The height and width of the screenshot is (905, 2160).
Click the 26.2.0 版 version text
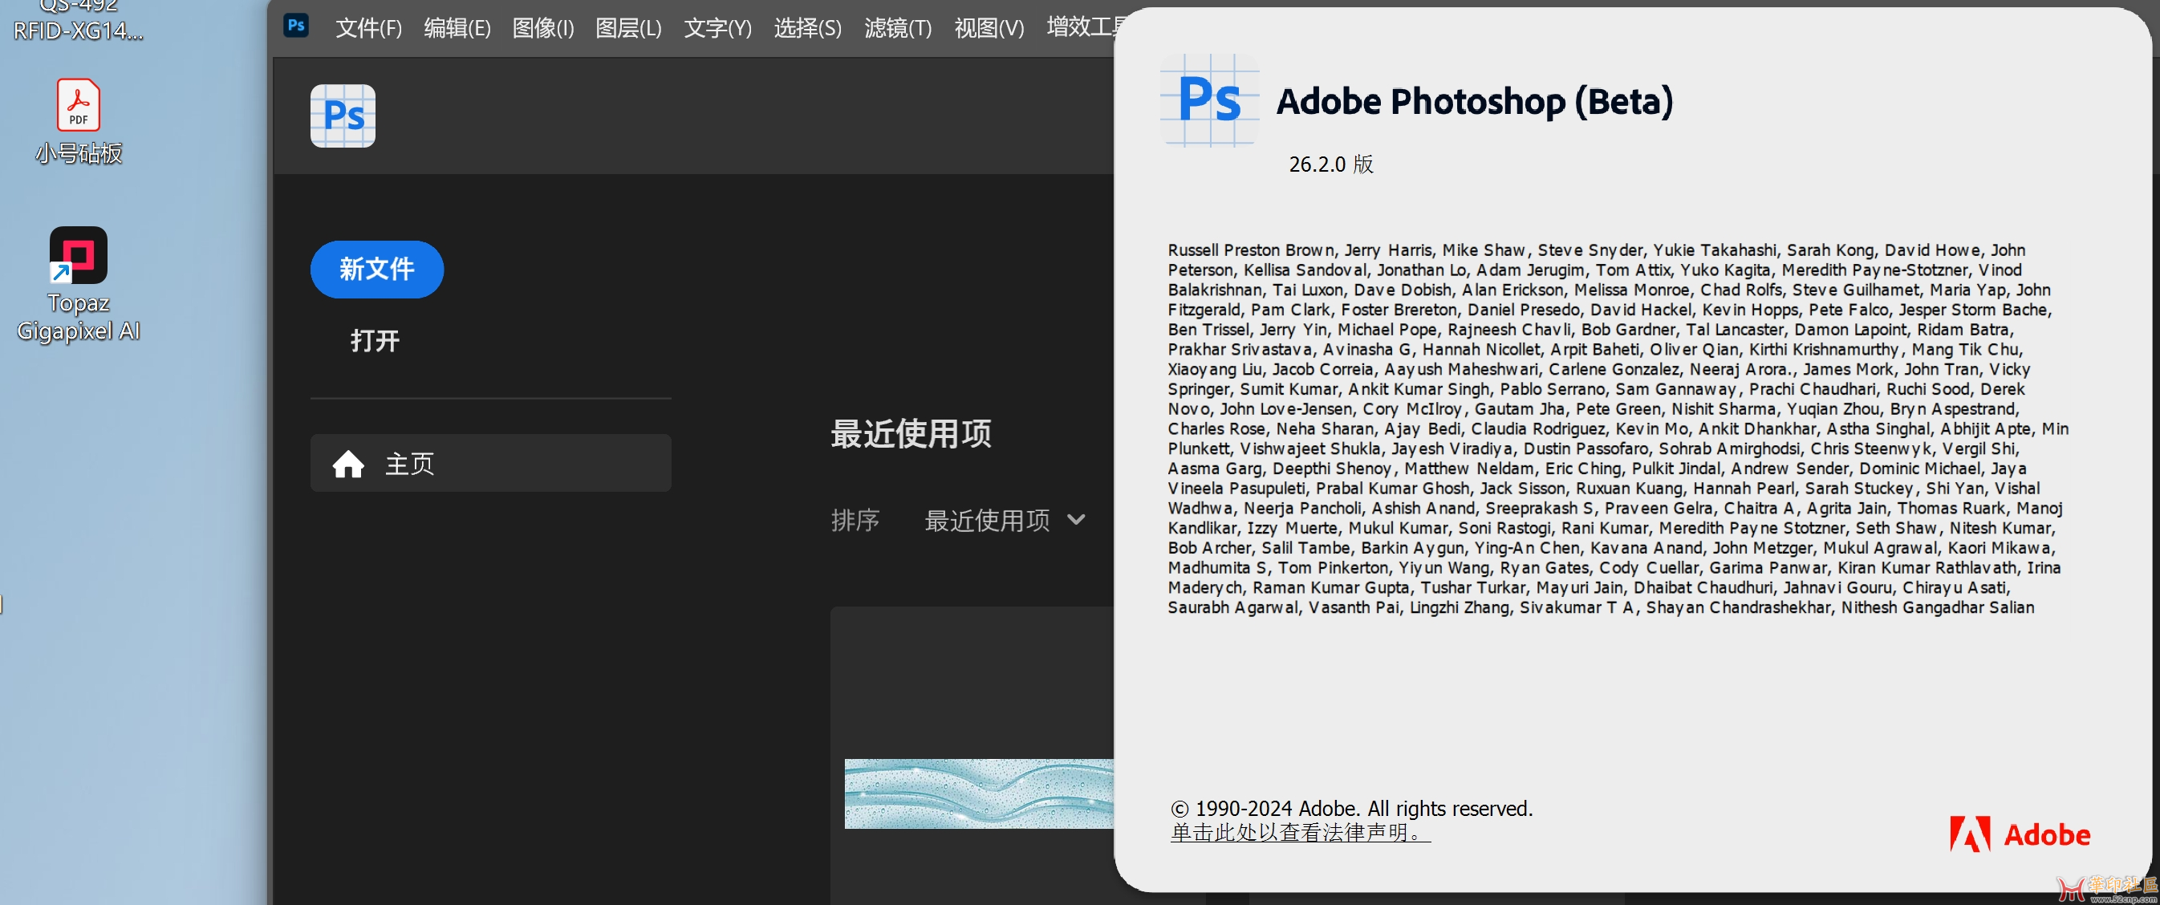1330,164
